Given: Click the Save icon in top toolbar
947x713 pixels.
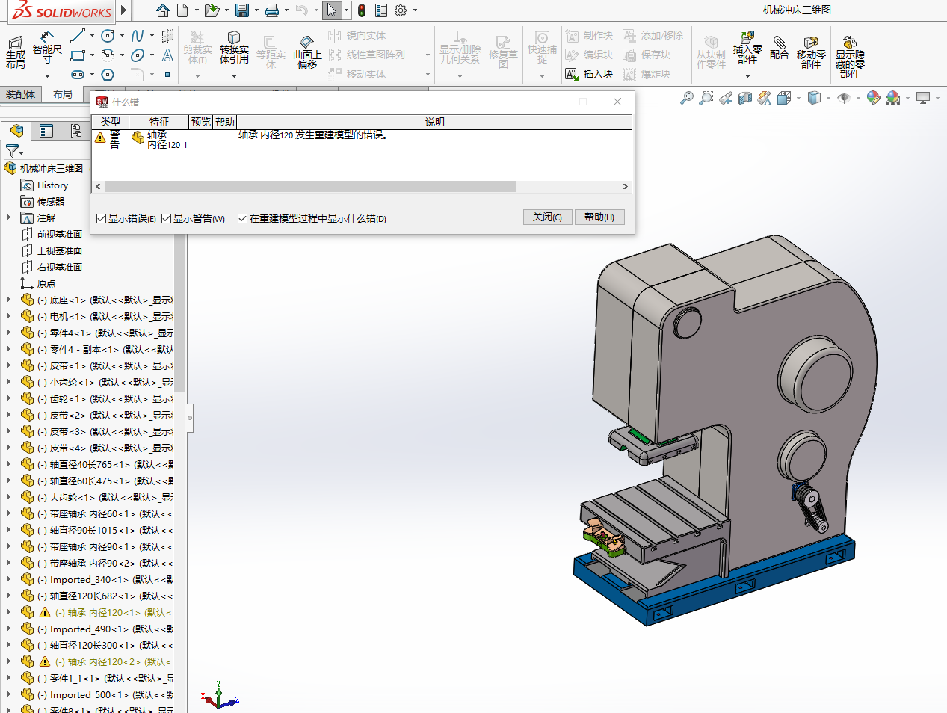Looking at the screenshot, I should pyautogui.click(x=242, y=10).
